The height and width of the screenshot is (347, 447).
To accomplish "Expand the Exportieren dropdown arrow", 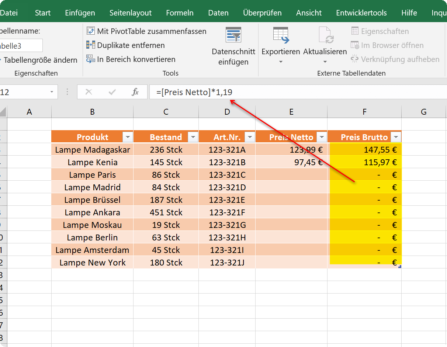I will 281,62.
